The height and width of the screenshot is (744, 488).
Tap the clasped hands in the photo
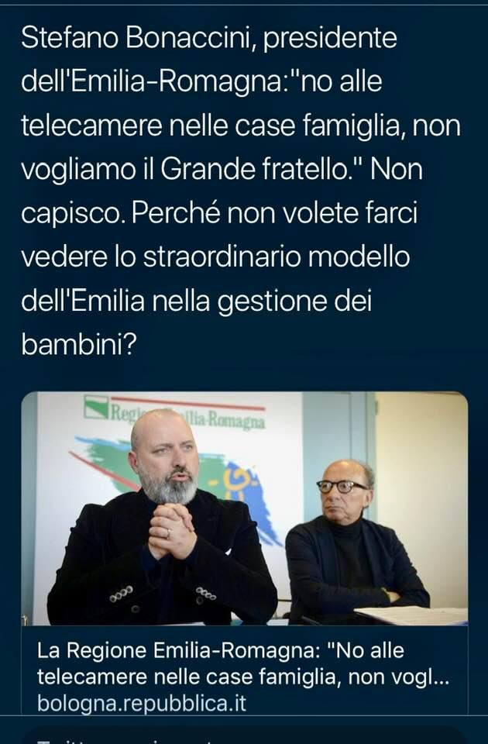point(172,532)
